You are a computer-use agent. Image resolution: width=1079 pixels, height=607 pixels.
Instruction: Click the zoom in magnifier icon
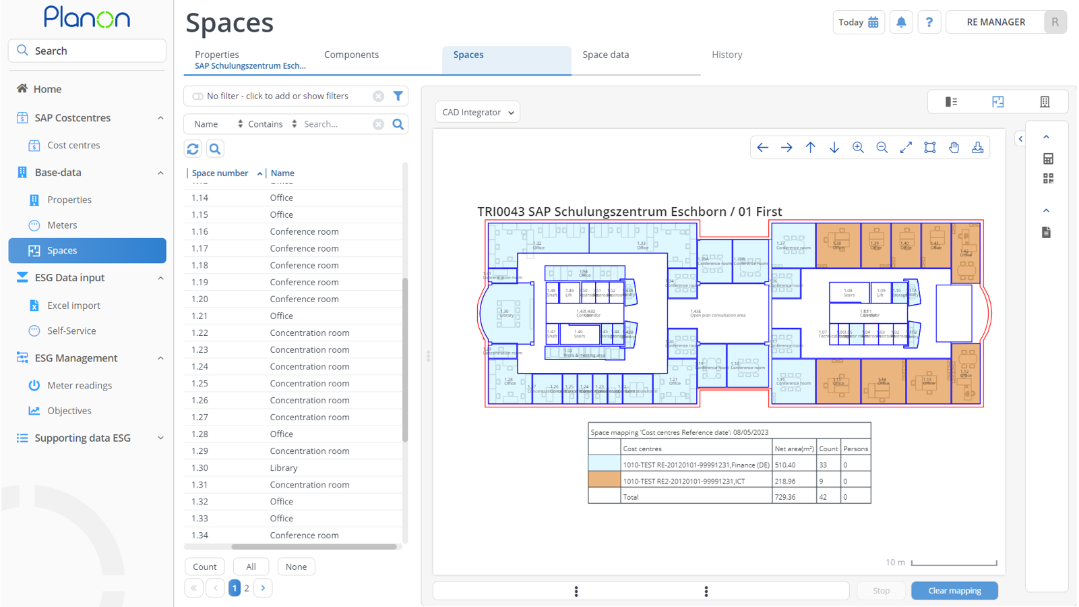point(858,148)
